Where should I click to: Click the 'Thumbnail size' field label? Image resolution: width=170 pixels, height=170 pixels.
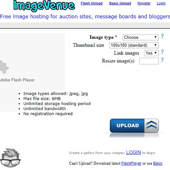pyautogui.click(x=88, y=45)
